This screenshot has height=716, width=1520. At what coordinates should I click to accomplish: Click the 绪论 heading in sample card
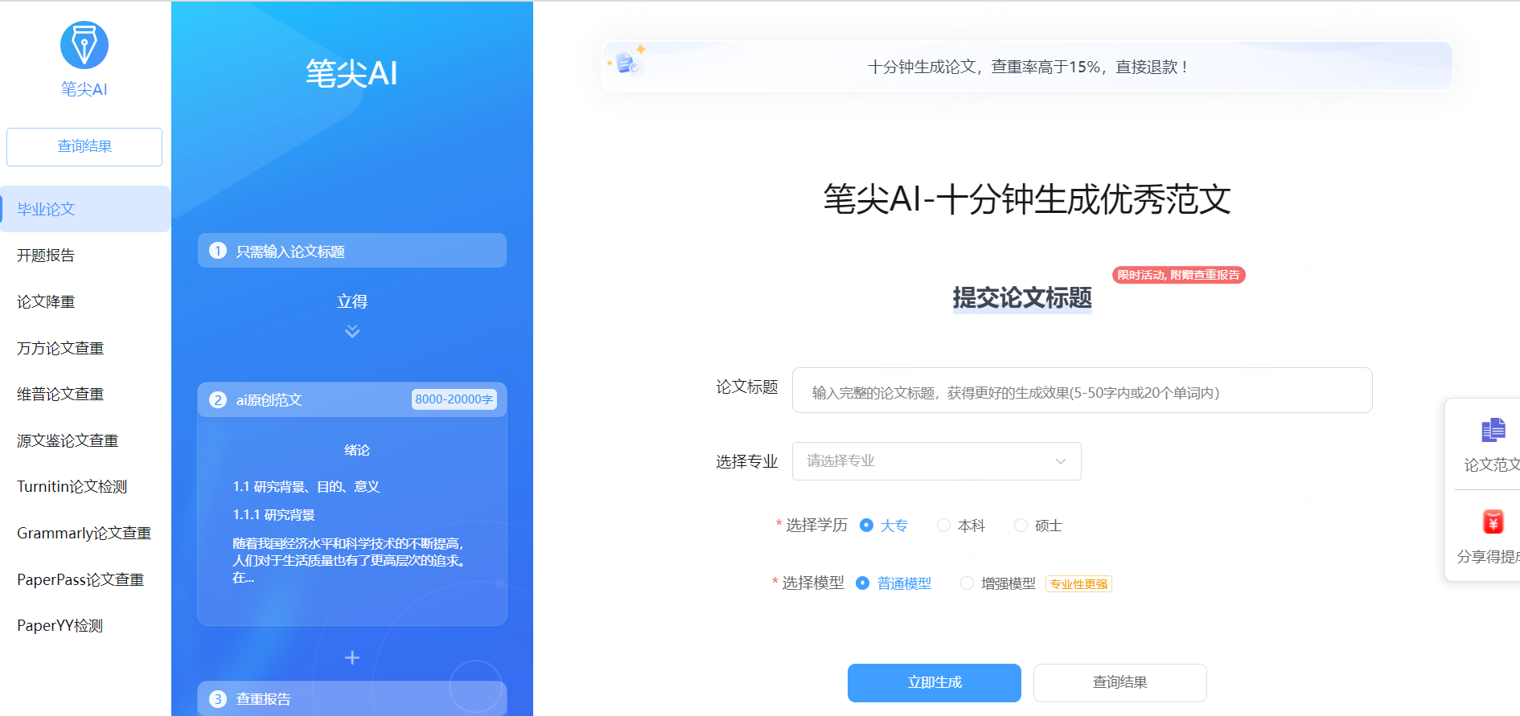(x=357, y=450)
